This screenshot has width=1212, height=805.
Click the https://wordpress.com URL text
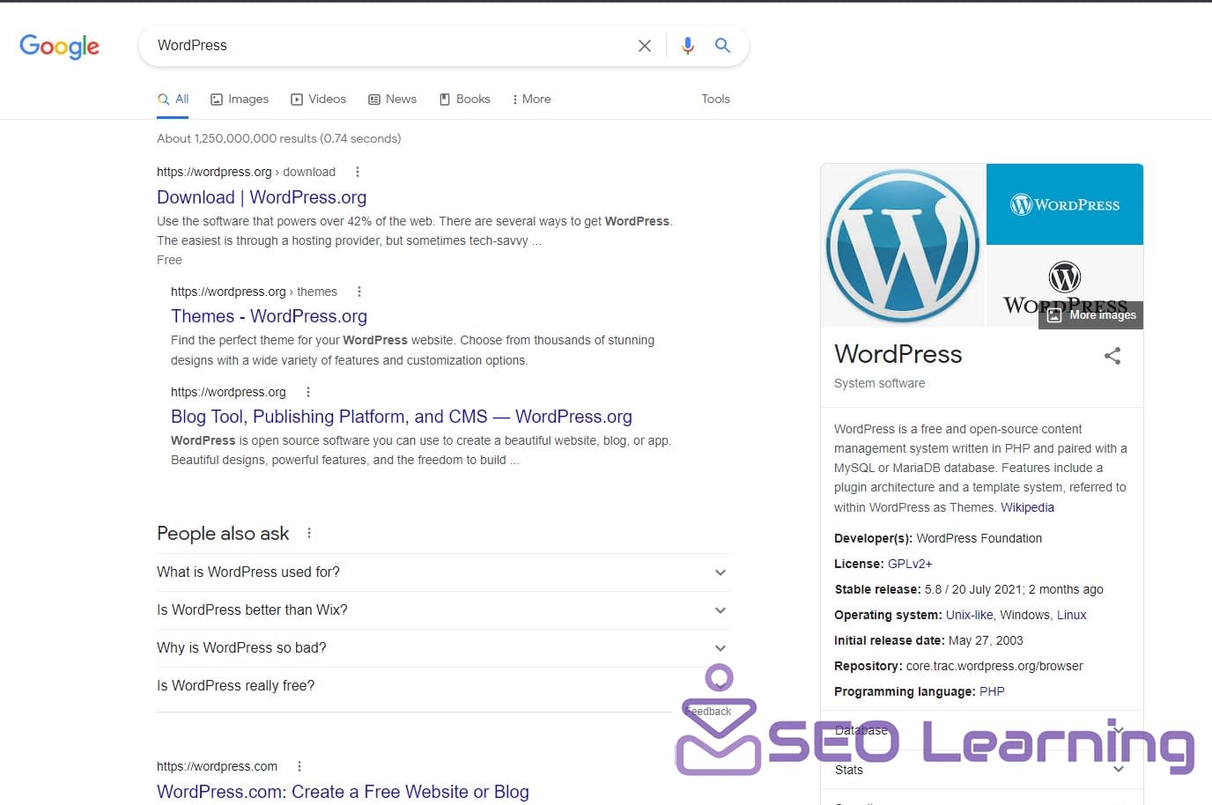217,766
